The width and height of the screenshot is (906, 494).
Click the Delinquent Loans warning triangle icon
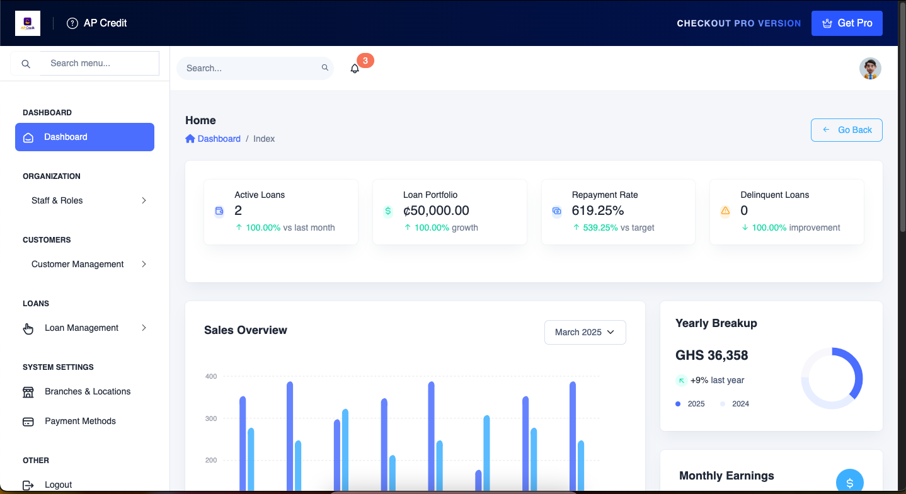click(x=725, y=211)
